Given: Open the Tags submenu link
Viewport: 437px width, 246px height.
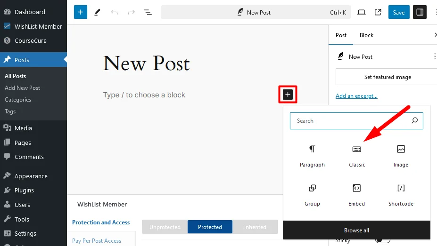Looking at the screenshot, I should click(10, 111).
